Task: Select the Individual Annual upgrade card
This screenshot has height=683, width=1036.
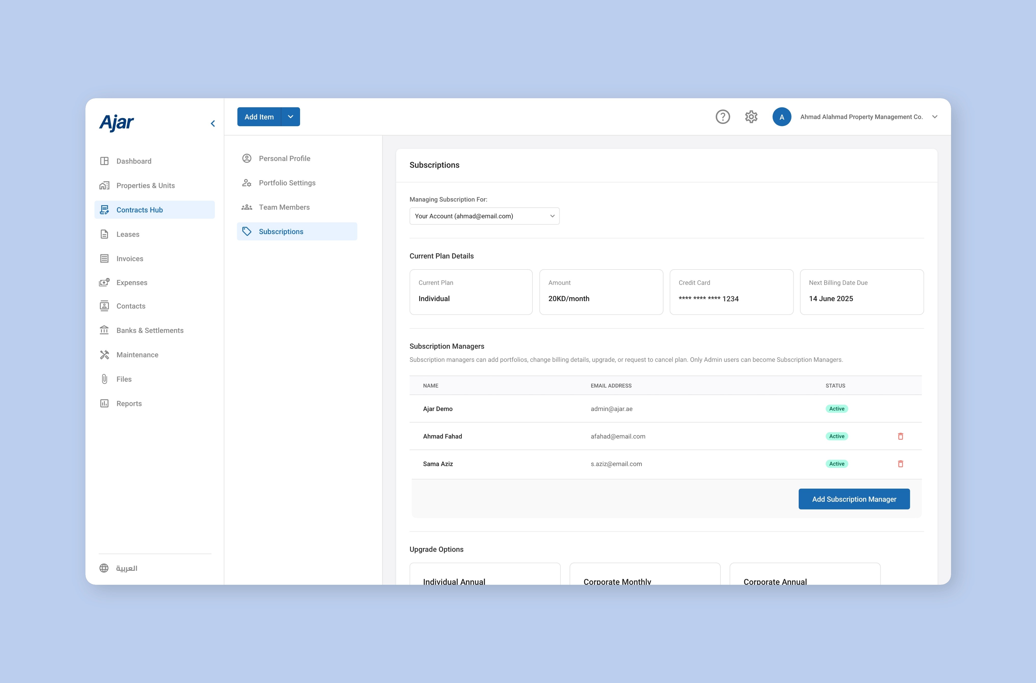Action: coord(484,575)
